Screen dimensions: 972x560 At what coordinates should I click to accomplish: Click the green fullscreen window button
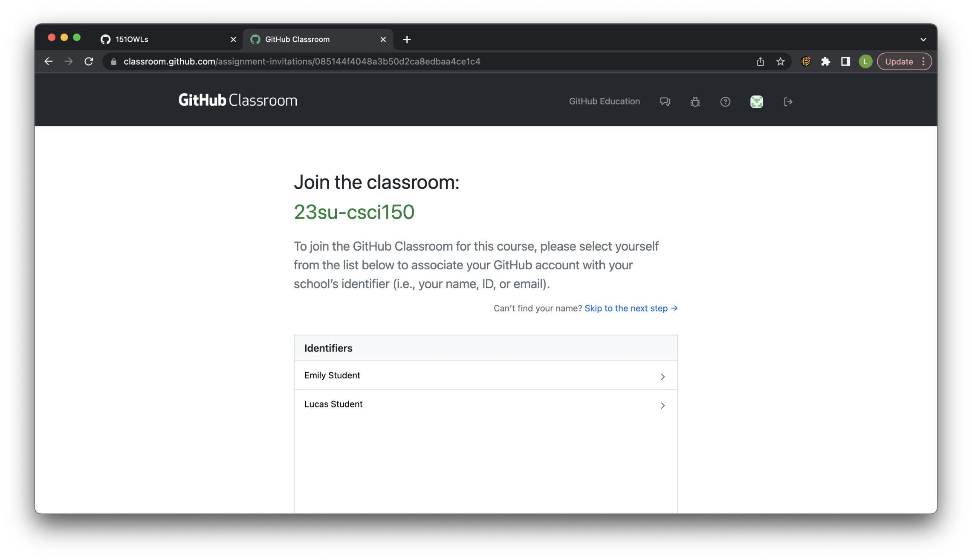77,38
